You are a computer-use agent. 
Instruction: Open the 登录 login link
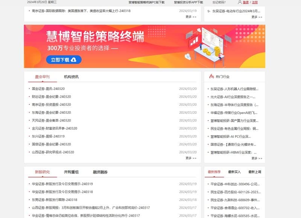246,2
